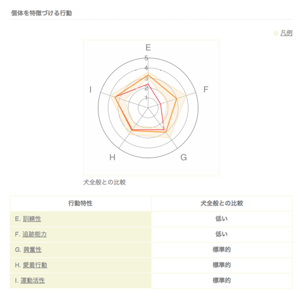This screenshot has height=292, width=308.
Task: Click the 個体を特徴づける行動 section heading
Action: click(x=41, y=13)
